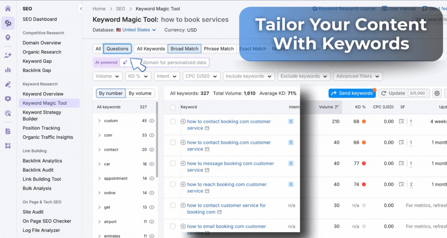Collapse the SEO sidebar with arrow
This screenshot has width=447, height=238.
tap(81, 9)
